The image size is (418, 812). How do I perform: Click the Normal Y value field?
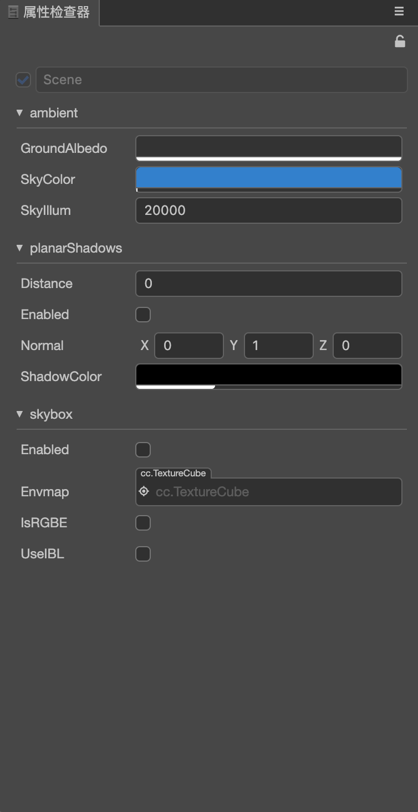278,346
